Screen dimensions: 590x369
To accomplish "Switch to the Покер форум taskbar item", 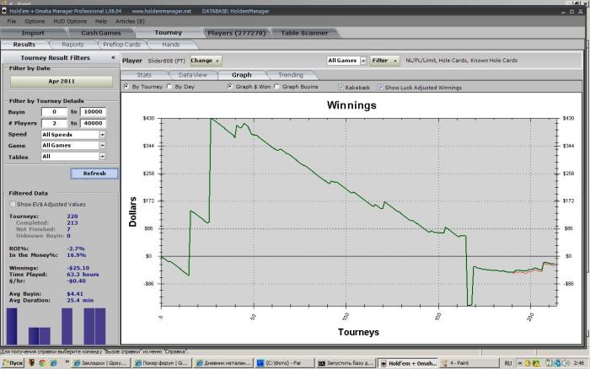I will pos(163,363).
